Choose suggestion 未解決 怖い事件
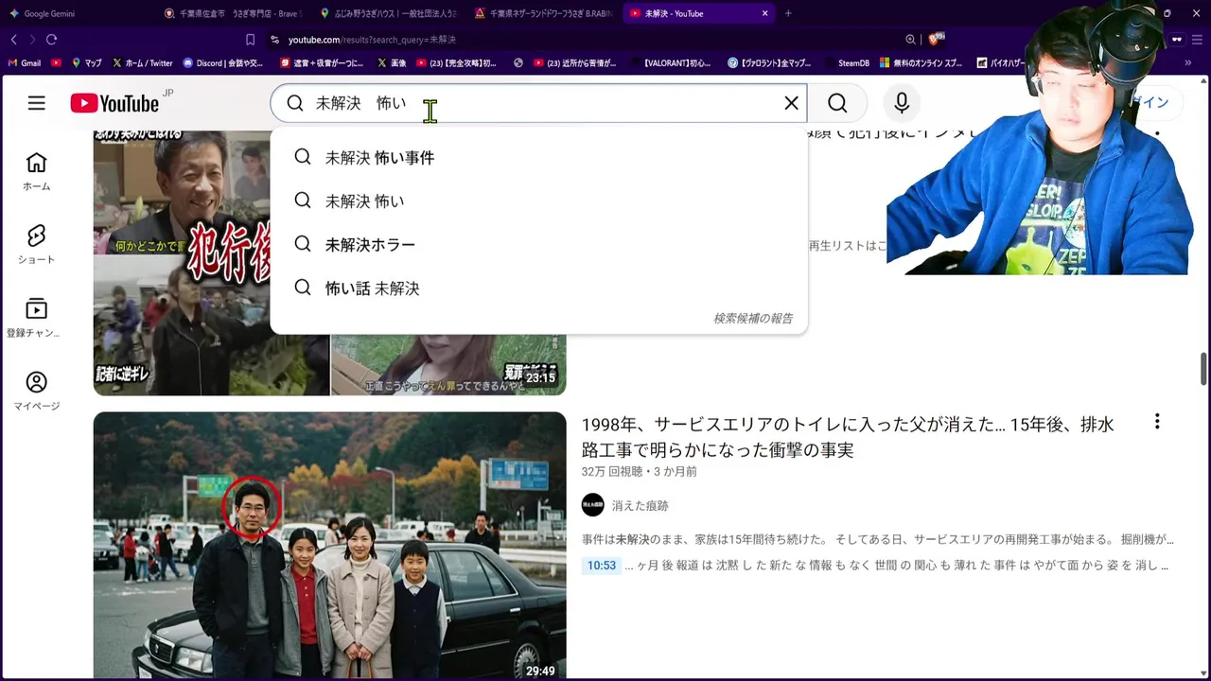This screenshot has width=1211, height=681. coord(539,158)
